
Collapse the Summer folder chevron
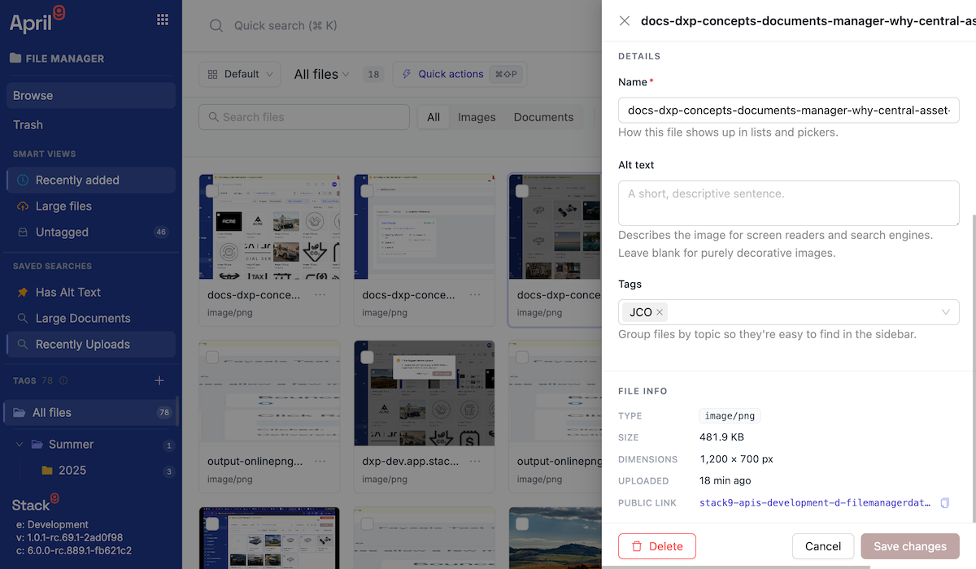tap(20, 445)
